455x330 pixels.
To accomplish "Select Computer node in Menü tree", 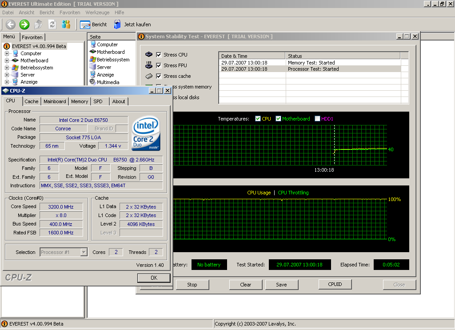I will [31, 53].
